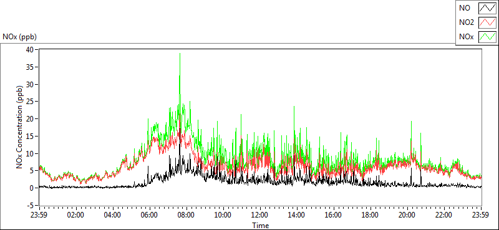Click the 02:00 time tick label

[75, 215]
